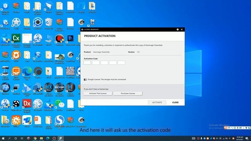Open Edge from the taskbar
Screen dimensions: 251x141
point(48,138)
